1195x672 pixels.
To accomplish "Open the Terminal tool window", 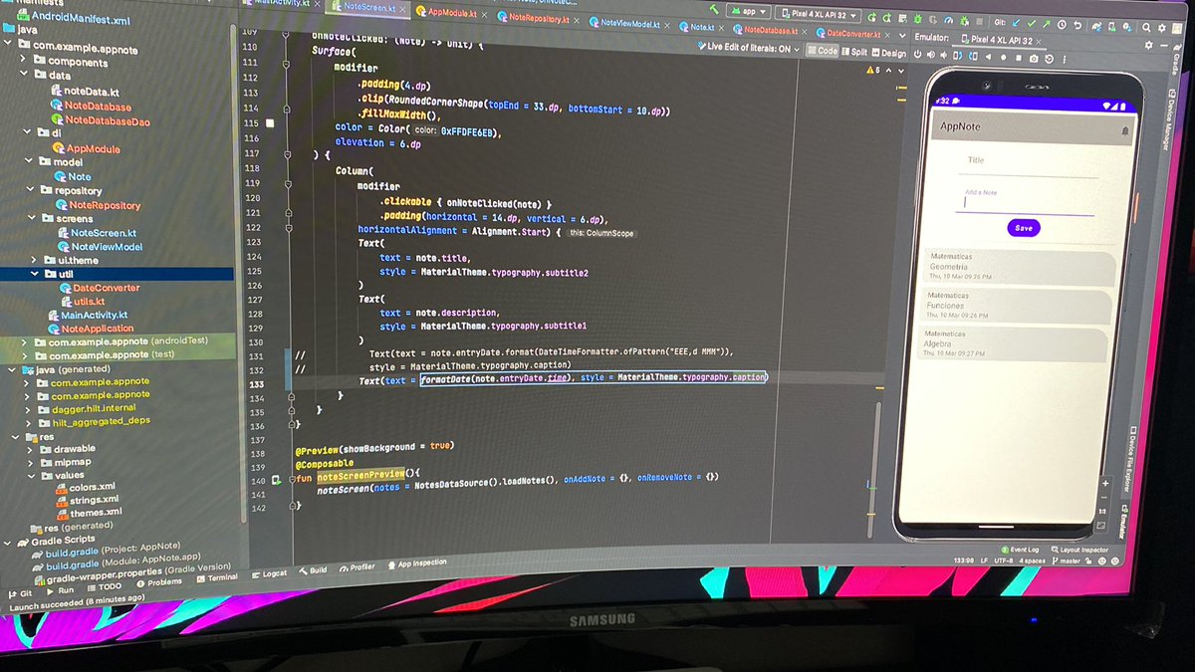I will point(215,576).
